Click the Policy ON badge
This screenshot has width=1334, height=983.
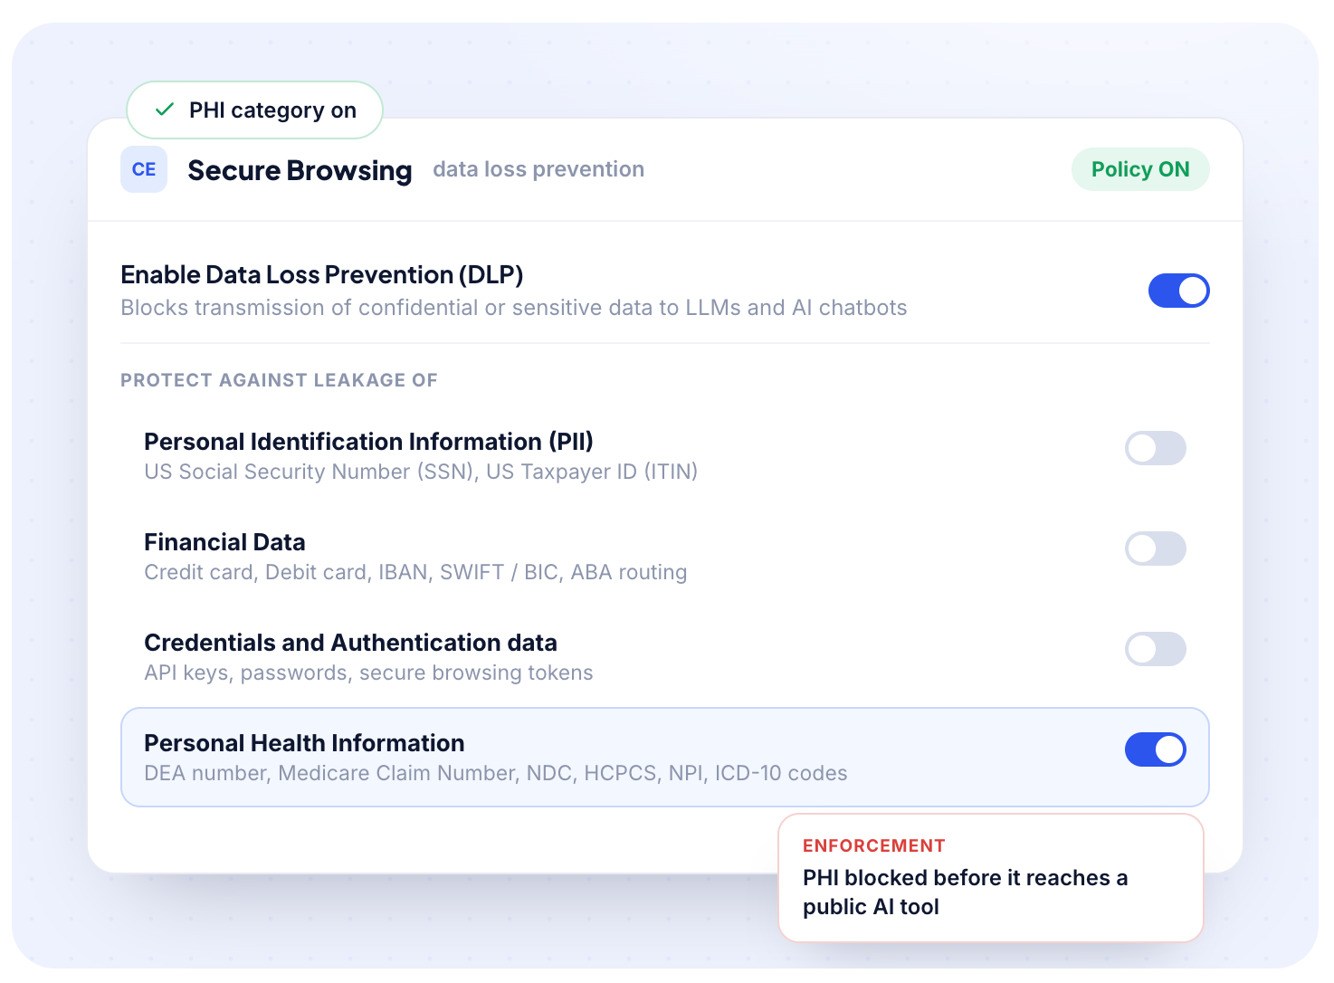(x=1140, y=169)
